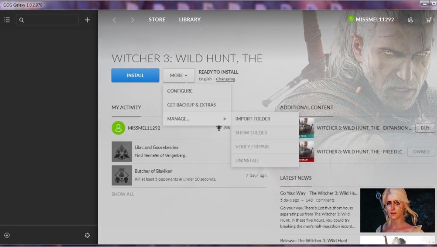Image resolution: width=437 pixels, height=247 pixels.
Task: Open the friends icon in header
Action: (x=410, y=20)
